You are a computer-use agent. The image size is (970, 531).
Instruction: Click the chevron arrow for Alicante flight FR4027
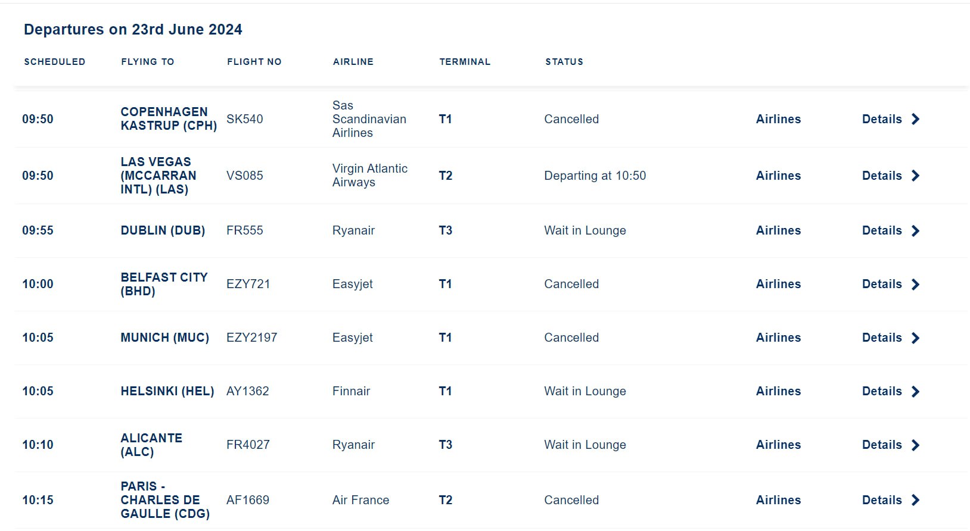(x=916, y=445)
